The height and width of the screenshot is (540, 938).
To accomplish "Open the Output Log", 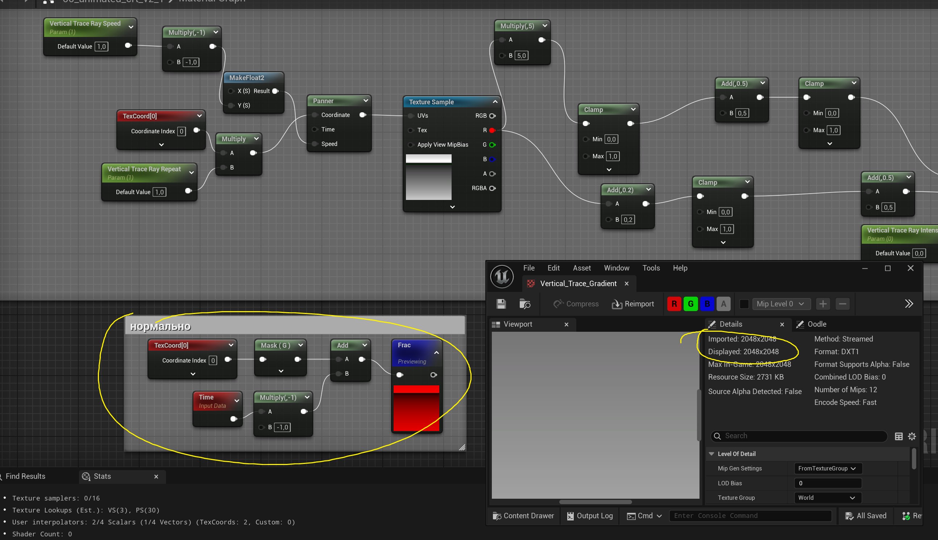I will tap(590, 515).
